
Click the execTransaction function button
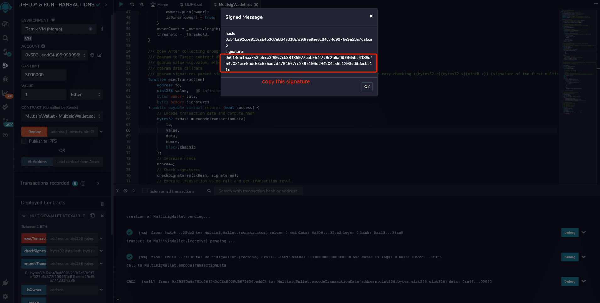coord(34,238)
